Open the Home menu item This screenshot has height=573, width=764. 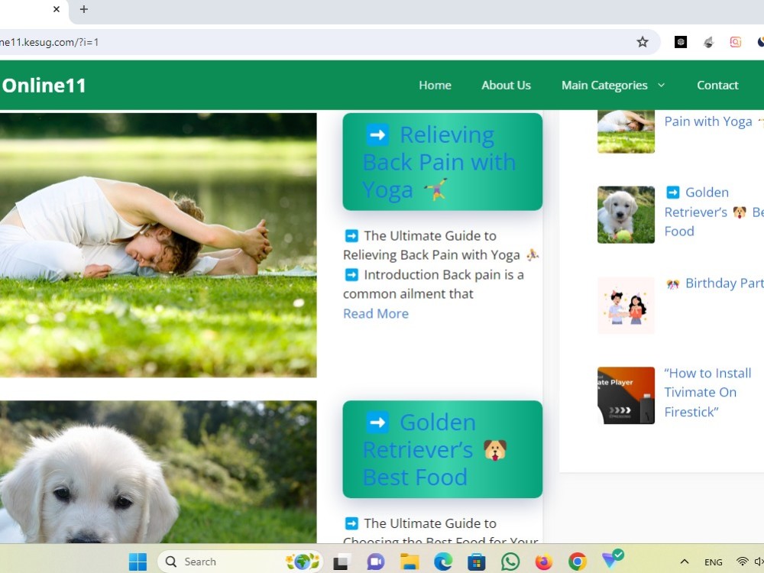coord(435,86)
